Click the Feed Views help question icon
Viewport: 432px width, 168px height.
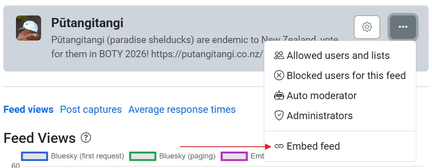86,137
